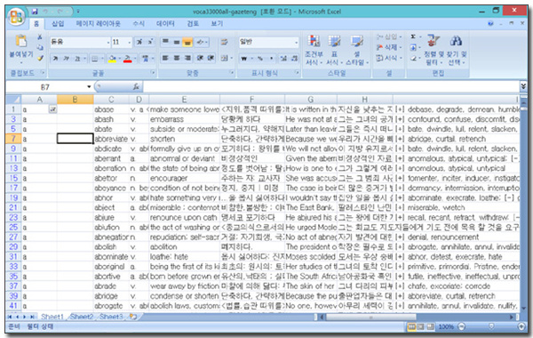
Task: Click the Help question mark icon
Action: pyautogui.click(x=490, y=23)
